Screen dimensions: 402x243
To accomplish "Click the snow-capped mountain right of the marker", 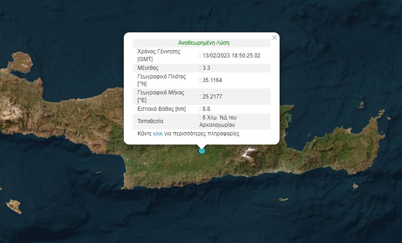I will (249, 152).
